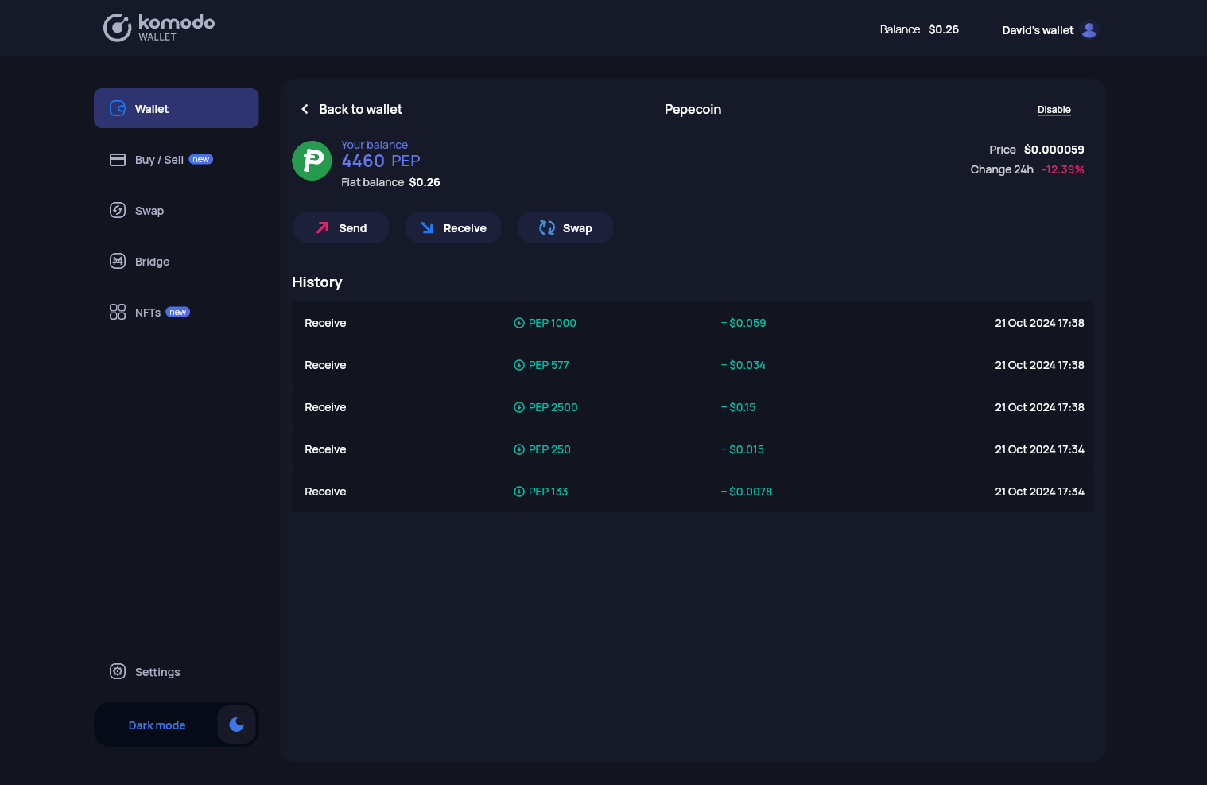Click the +$0.0078 fiat value
The width and height of the screenshot is (1207, 785).
746,492
